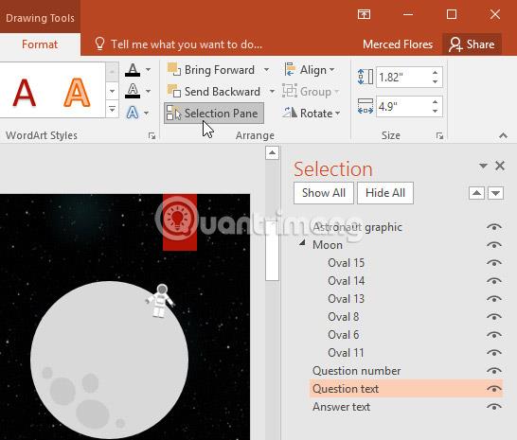Open Size group dialog launcher
The height and width of the screenshot is (440, 517).
pyautogui.click(x=439, y=135)
